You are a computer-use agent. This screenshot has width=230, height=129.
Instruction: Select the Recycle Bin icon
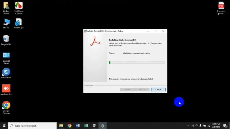[x=6, y=40]
